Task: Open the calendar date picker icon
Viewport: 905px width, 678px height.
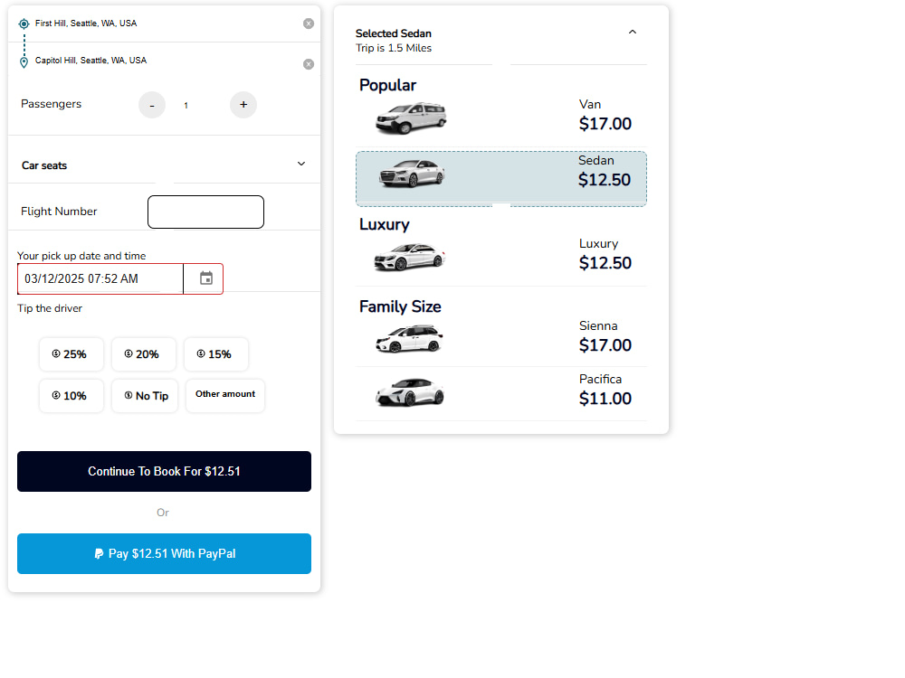Action: click(206, 278)
